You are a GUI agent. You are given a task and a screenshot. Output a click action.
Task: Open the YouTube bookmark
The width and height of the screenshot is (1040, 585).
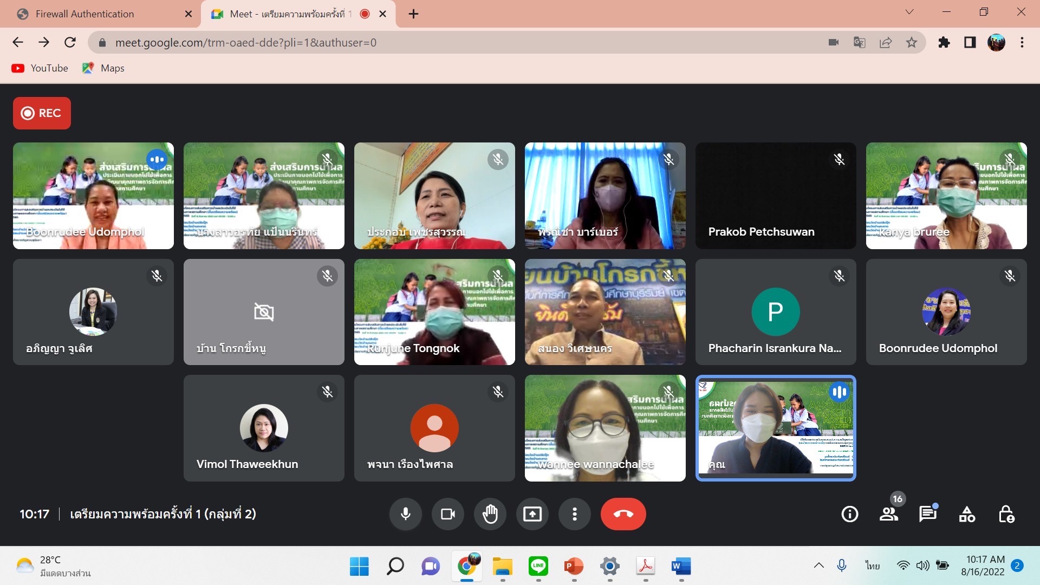(40, 68)
